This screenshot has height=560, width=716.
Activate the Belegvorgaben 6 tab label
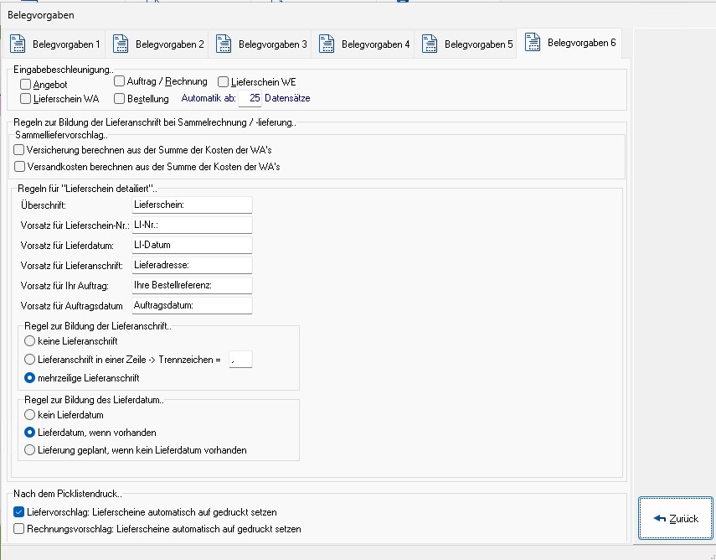pos(582,43)
